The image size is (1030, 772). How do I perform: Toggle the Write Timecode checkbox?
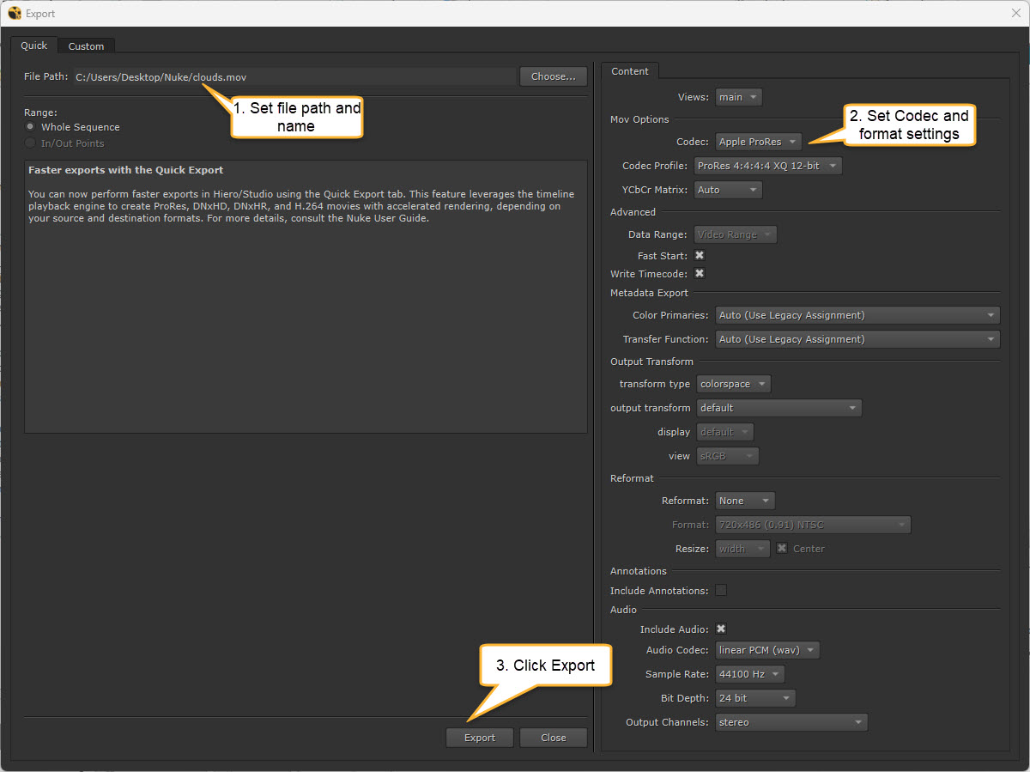coord(700,274)
